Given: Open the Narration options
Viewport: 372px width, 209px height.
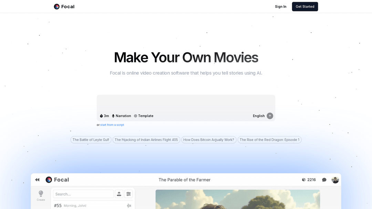Looking at the screenshot, I should click(x=122, y=116).
